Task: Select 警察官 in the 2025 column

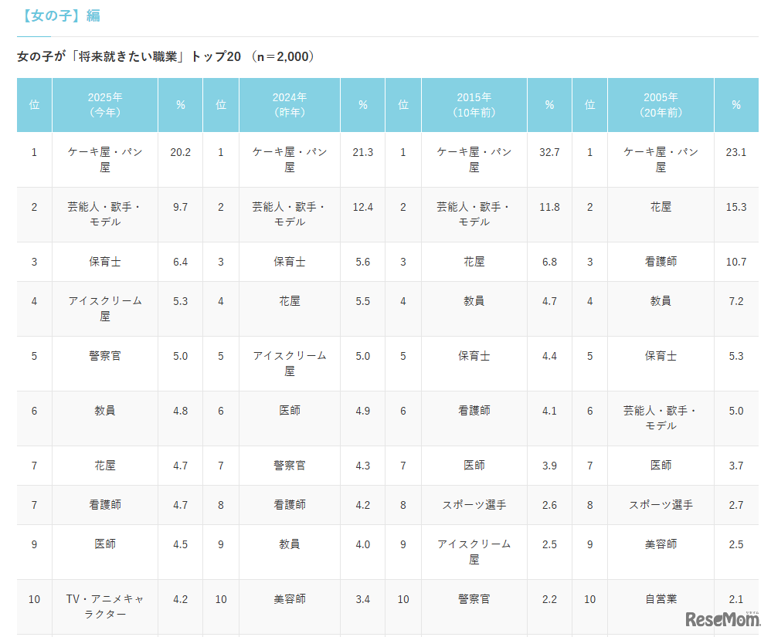Action: pyautogui.click(x=105, y=356)
